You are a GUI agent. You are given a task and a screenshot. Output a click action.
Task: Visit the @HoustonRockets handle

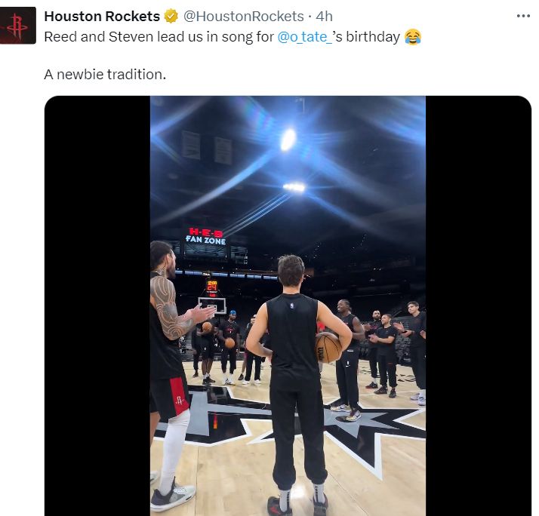tap(243, 17)
